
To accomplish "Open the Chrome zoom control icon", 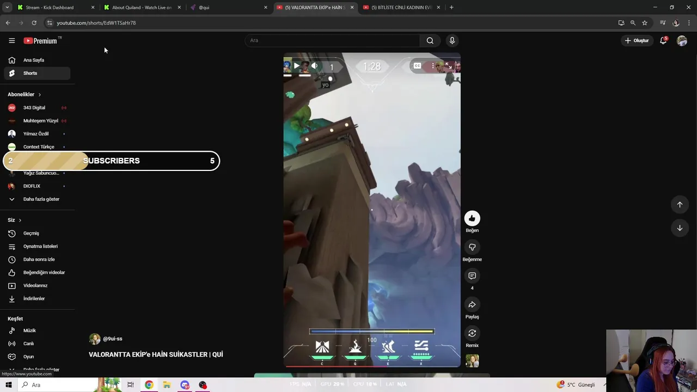I will [x=633, y=23].
